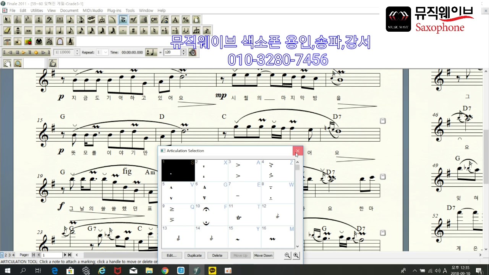Screen dimensions: 489x275
Task: Select the Expression tool (mf icon)
Action: 133,20
